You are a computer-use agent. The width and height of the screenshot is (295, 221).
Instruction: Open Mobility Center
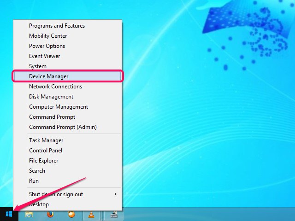tap(48, 36)
